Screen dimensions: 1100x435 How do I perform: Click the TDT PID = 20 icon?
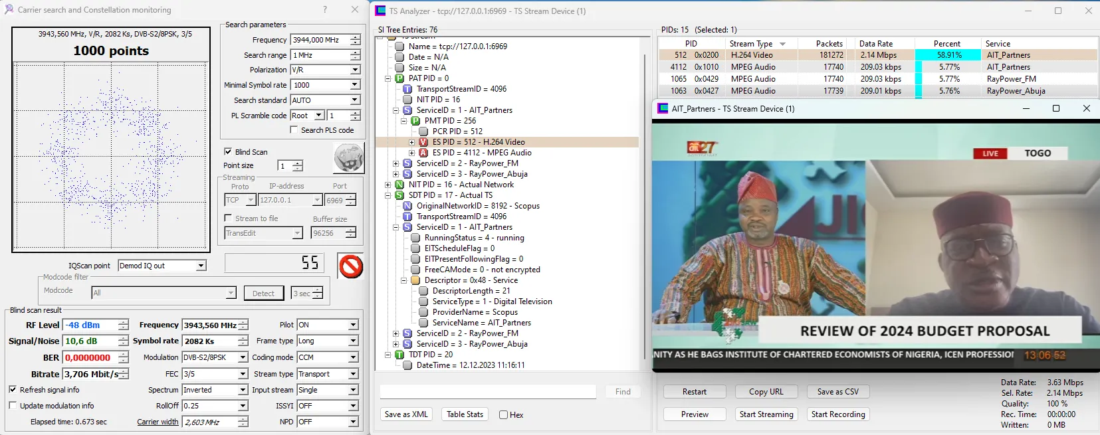coord(399,355)
